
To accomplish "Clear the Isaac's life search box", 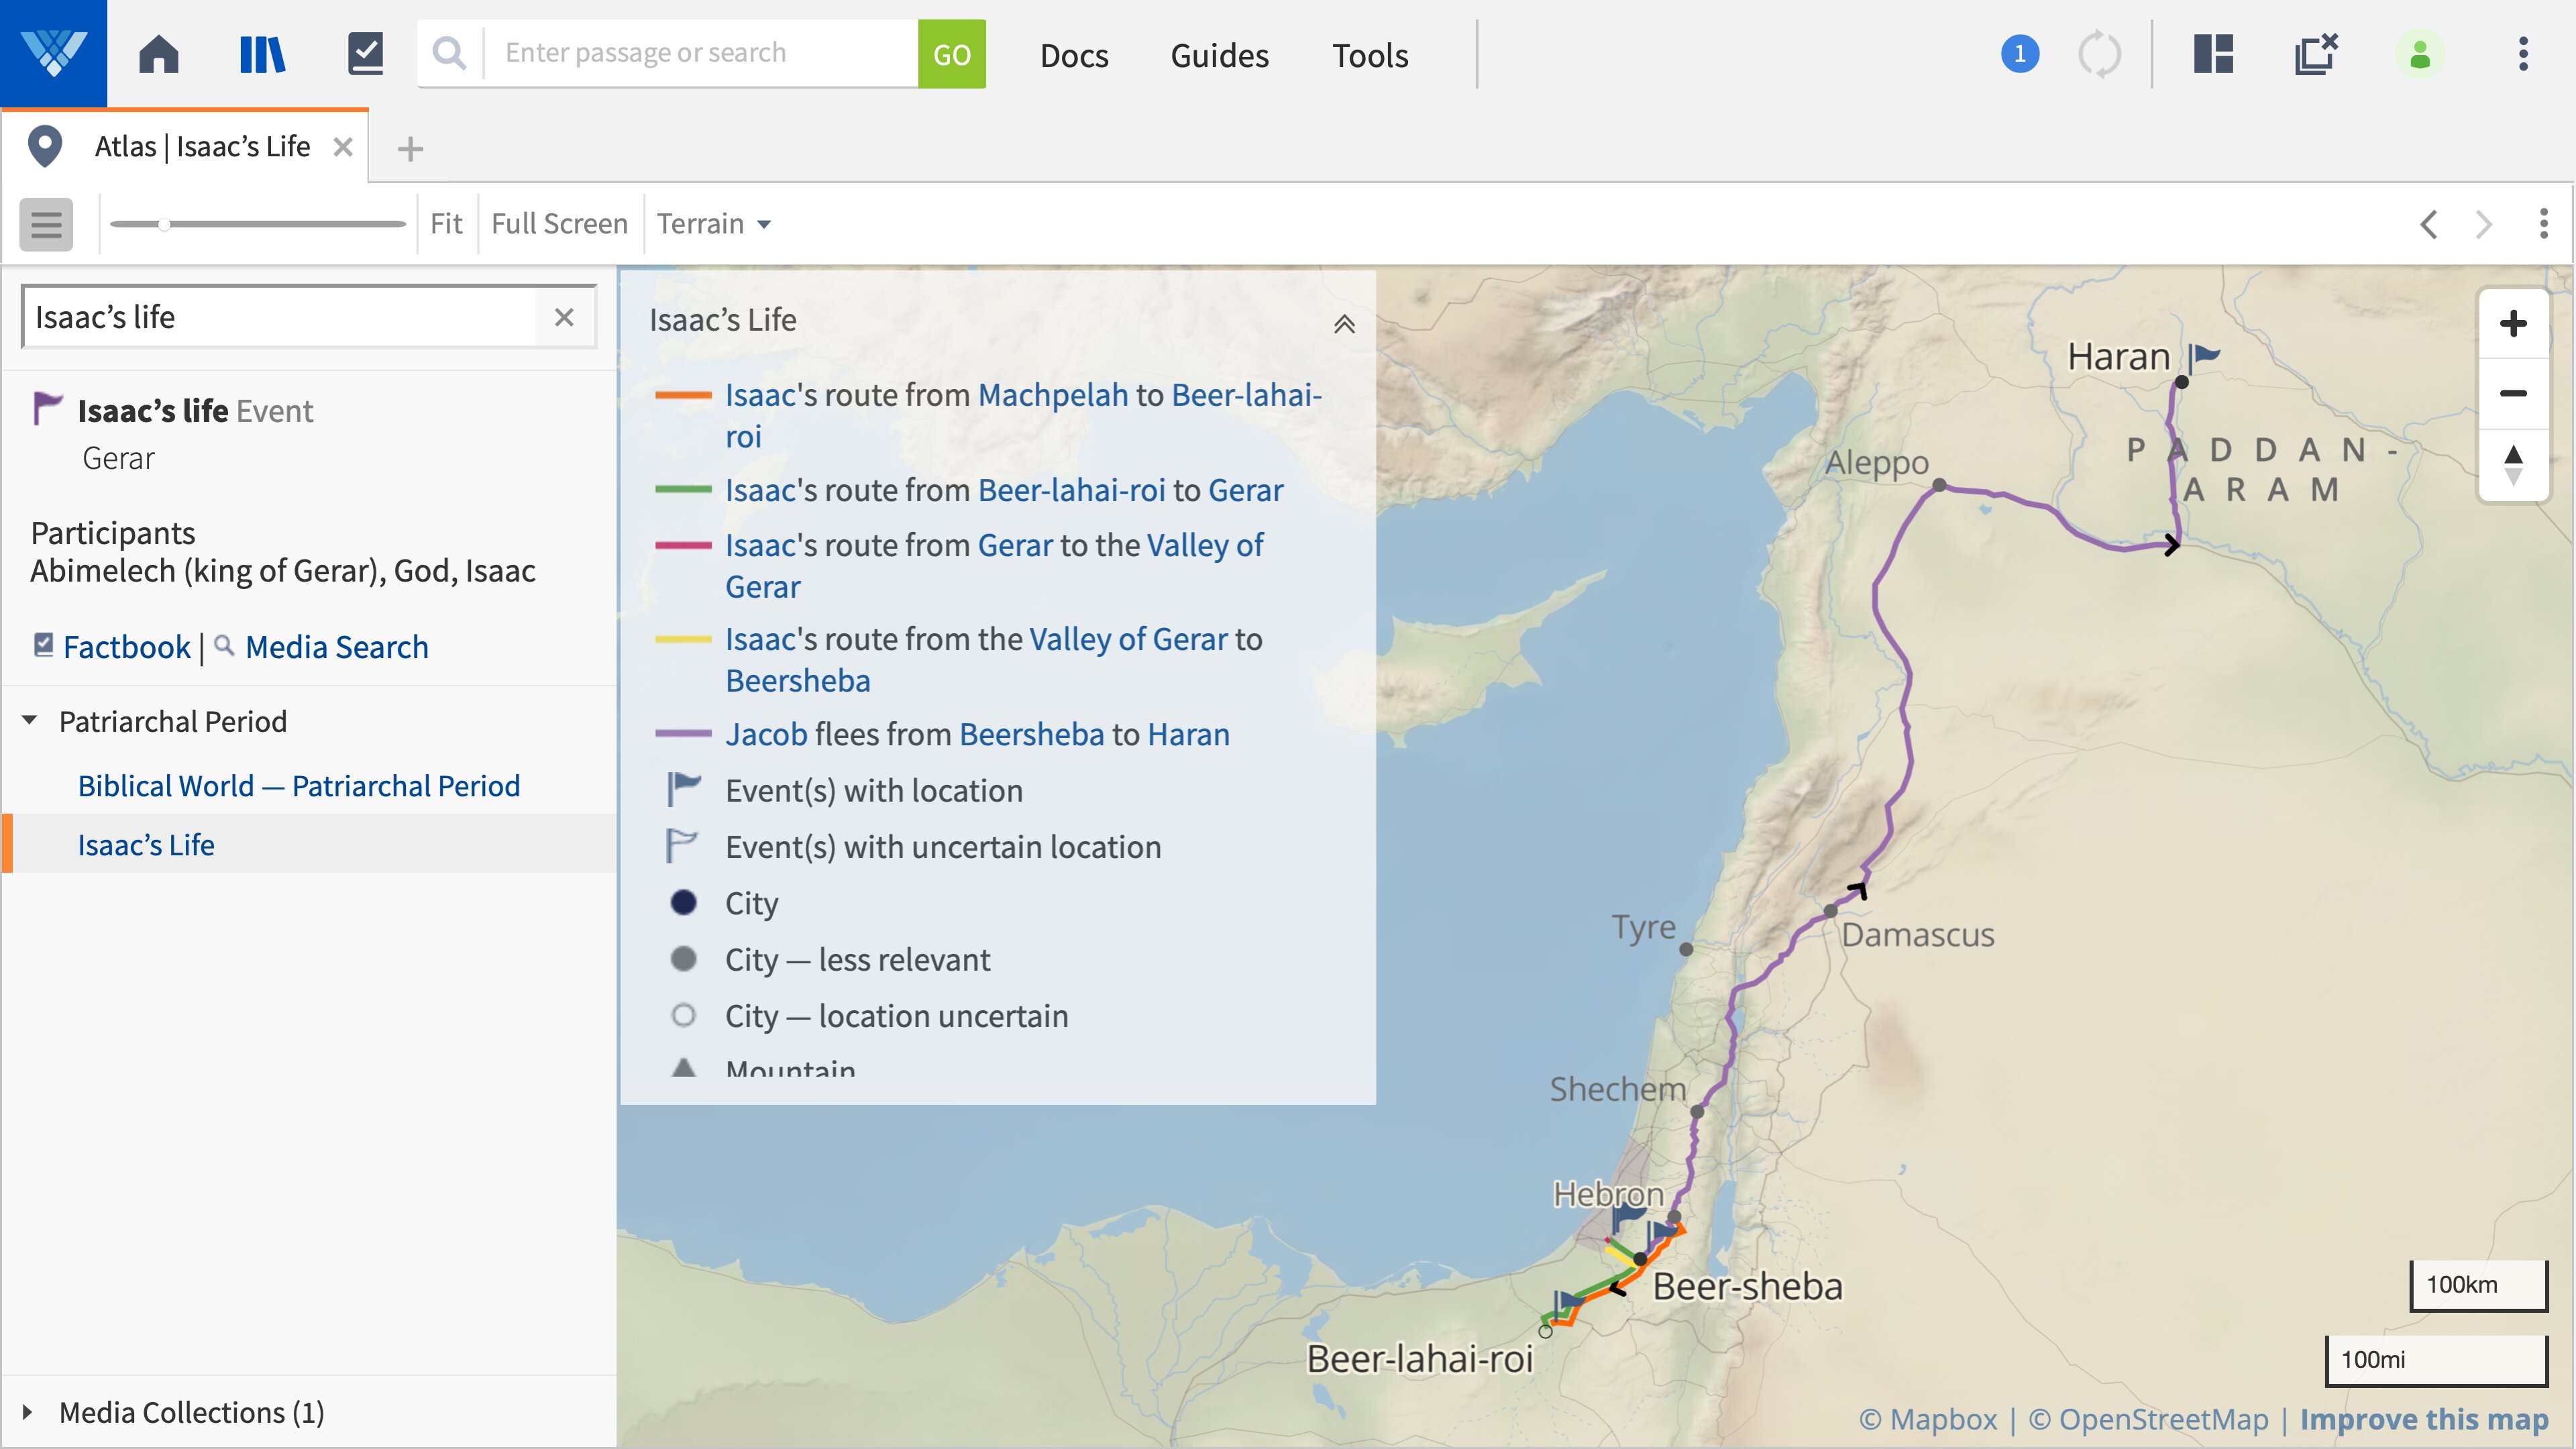I will 565,317.
